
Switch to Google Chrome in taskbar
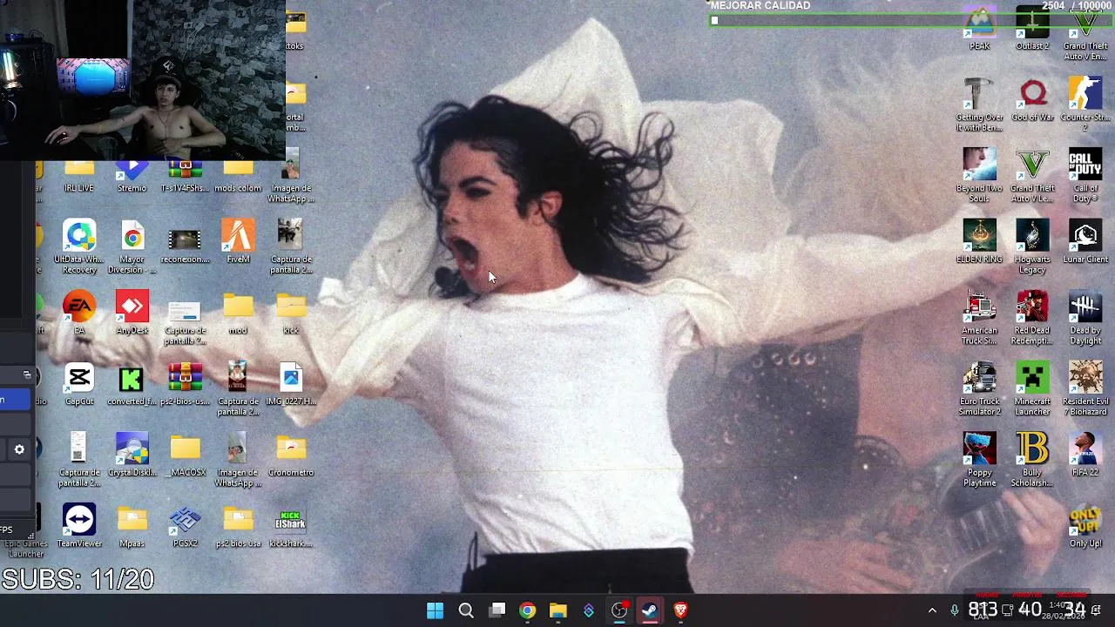pos(527,610)
